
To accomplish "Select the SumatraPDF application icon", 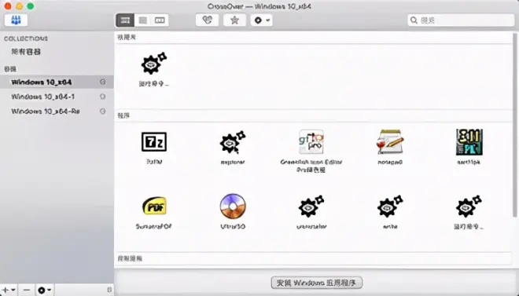I will pos(154,206).
